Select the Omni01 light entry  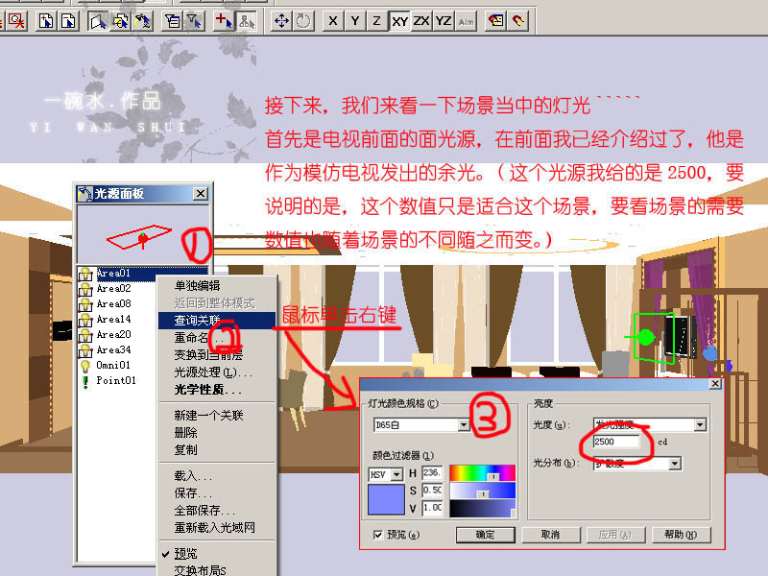click(x=113, y=366)
